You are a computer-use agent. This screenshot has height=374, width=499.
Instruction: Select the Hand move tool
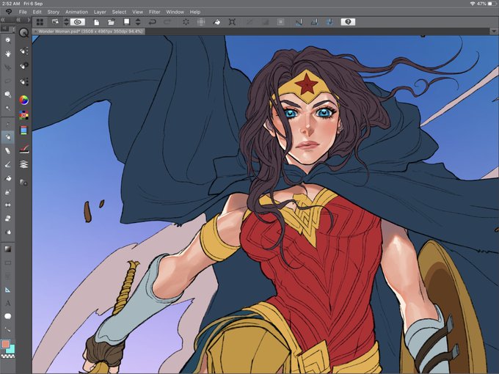(x=8, y=54)
